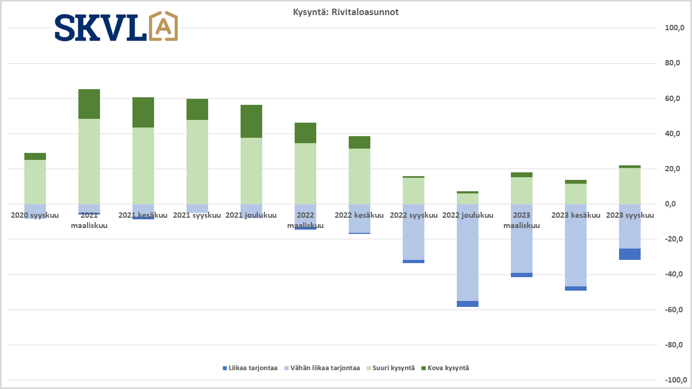692x389 pixels.
Task: Click the Suuri kysyntä legend swatch
Action: click(x=369, y=368)
